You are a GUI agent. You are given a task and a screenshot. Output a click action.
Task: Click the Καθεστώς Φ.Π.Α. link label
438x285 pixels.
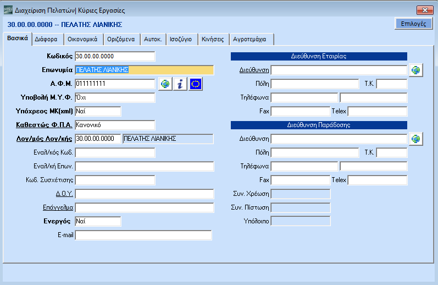[x=44, y=125]
